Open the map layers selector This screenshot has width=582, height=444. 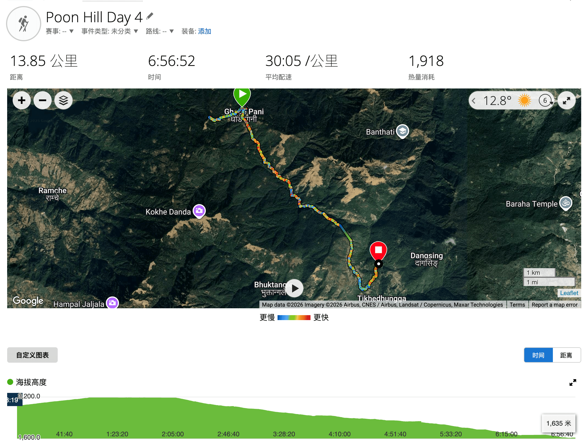click(63, 100)
